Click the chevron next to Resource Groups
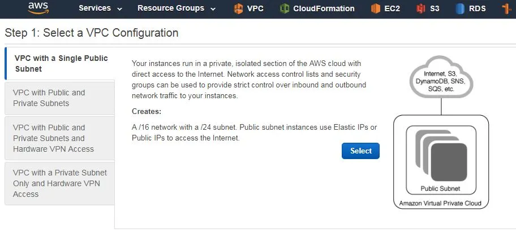This screenshot has height=233, width=516. tap(213, 9)
